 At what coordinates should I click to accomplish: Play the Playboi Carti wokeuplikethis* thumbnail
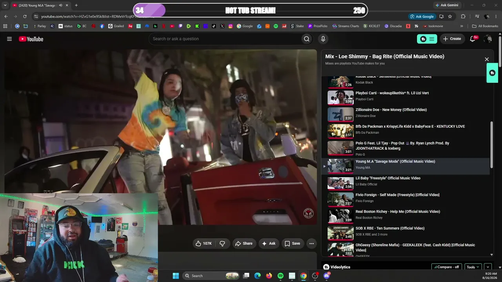340,98
